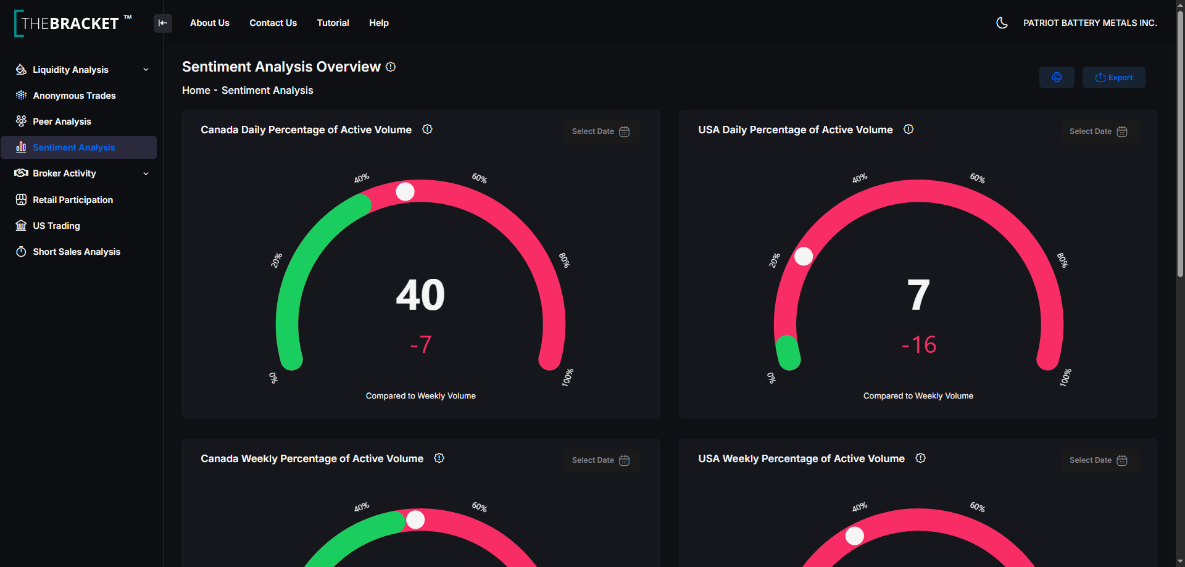The image size is (1185, 567).
Task: Click the Anonymous Trades sidebar icon
Action: pyautogui.click(x=21, y=96)
